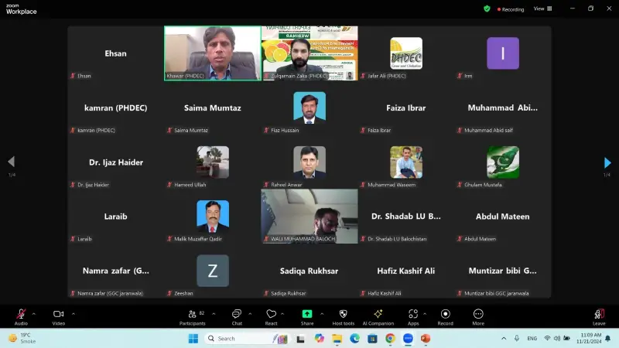The image size is (619, 348).
Task: Launch the AI Companion sparkle icon
Action: (378, 315)
